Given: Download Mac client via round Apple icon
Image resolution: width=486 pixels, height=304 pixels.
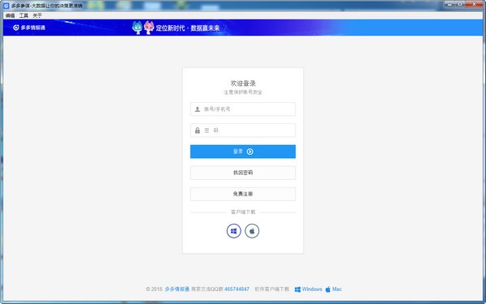Looking at the screenshot, I should [252, 231].
